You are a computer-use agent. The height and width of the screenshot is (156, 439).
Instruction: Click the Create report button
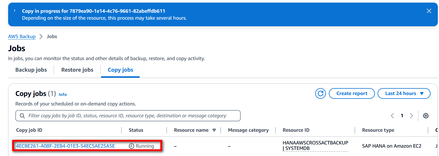352,93
